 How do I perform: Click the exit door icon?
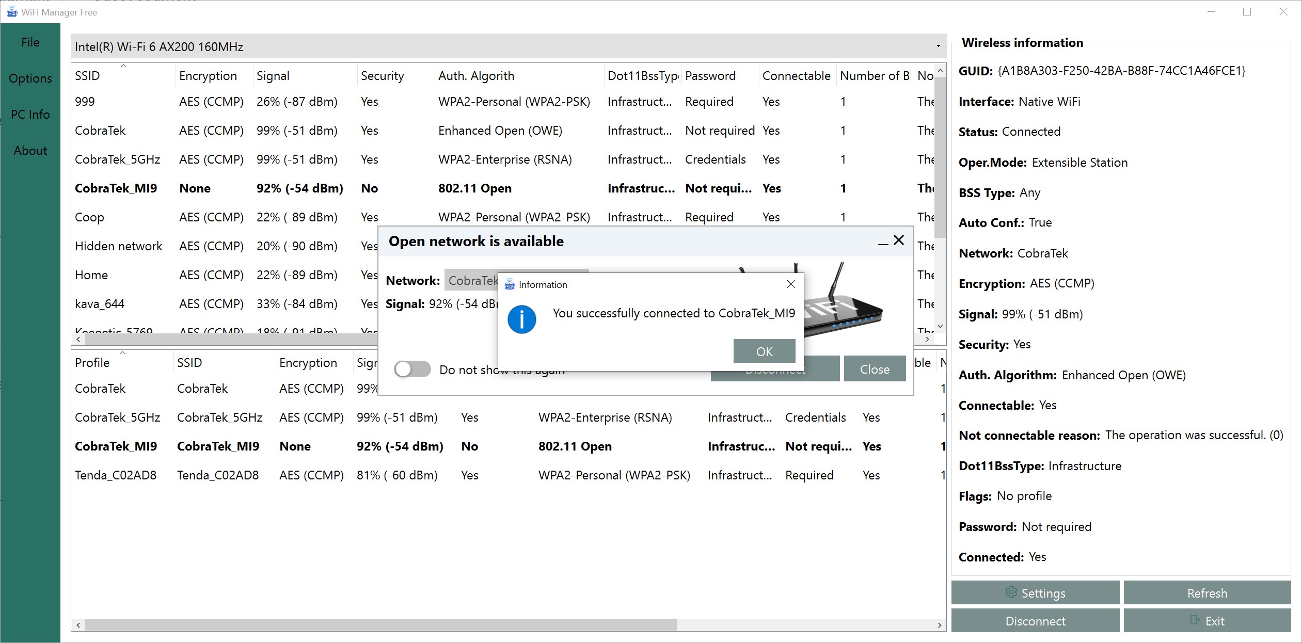pyautogui.click(x=1195, y=620)
